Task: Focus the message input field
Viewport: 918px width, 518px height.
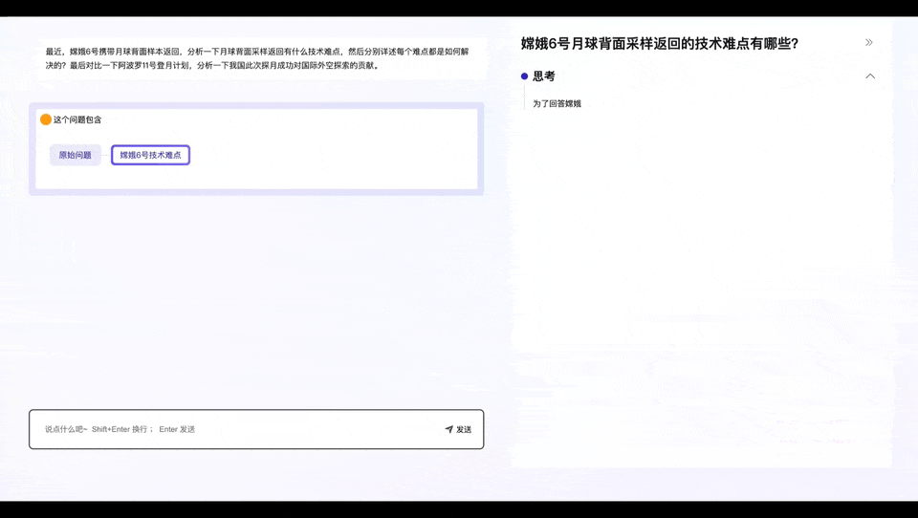Action: click(256, 429)
